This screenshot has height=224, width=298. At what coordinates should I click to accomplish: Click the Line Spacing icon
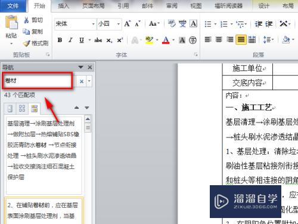(267, 39)
